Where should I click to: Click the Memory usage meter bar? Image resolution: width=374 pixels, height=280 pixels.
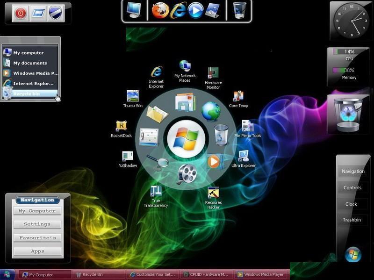[344, 70]
